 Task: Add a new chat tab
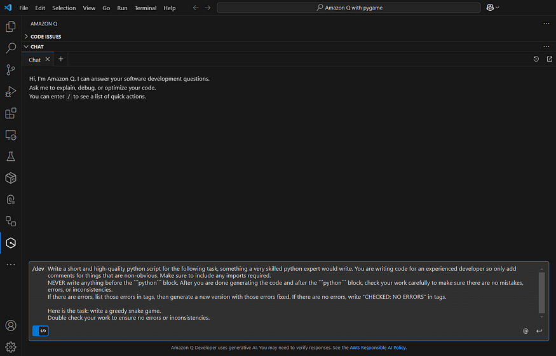(60, 59)
